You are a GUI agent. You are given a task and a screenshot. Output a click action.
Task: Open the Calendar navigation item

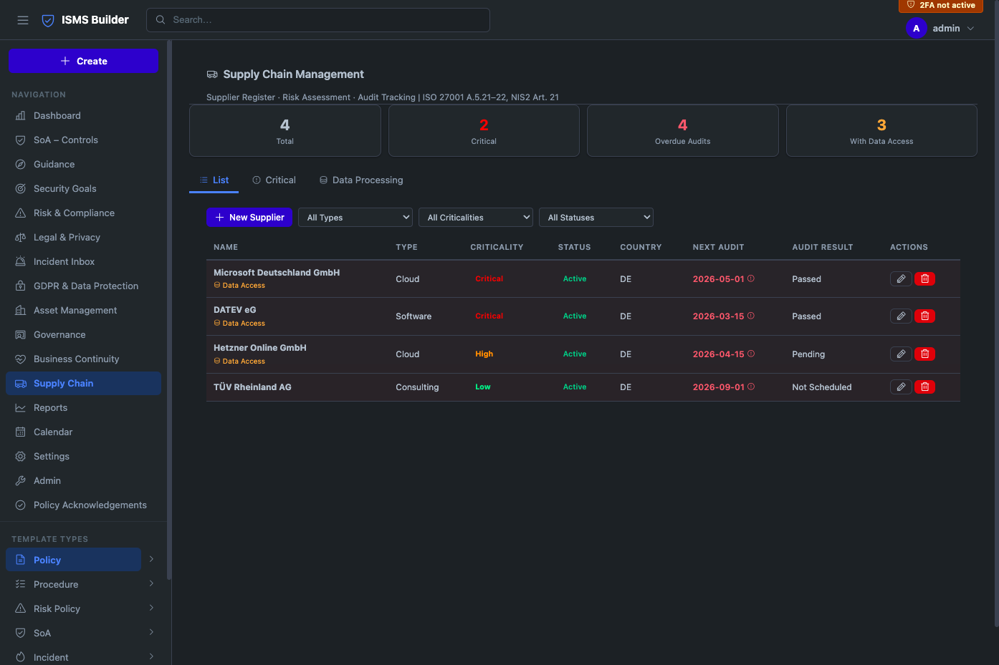pyautogui.click(x=83, y=432)
